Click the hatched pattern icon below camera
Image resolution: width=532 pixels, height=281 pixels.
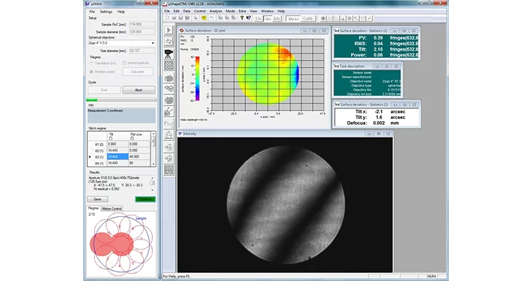(x=168, y=65)
